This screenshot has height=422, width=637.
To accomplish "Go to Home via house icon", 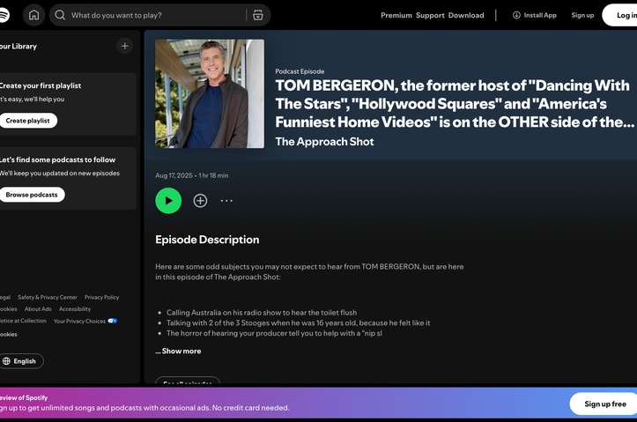I will click(33, 16).
